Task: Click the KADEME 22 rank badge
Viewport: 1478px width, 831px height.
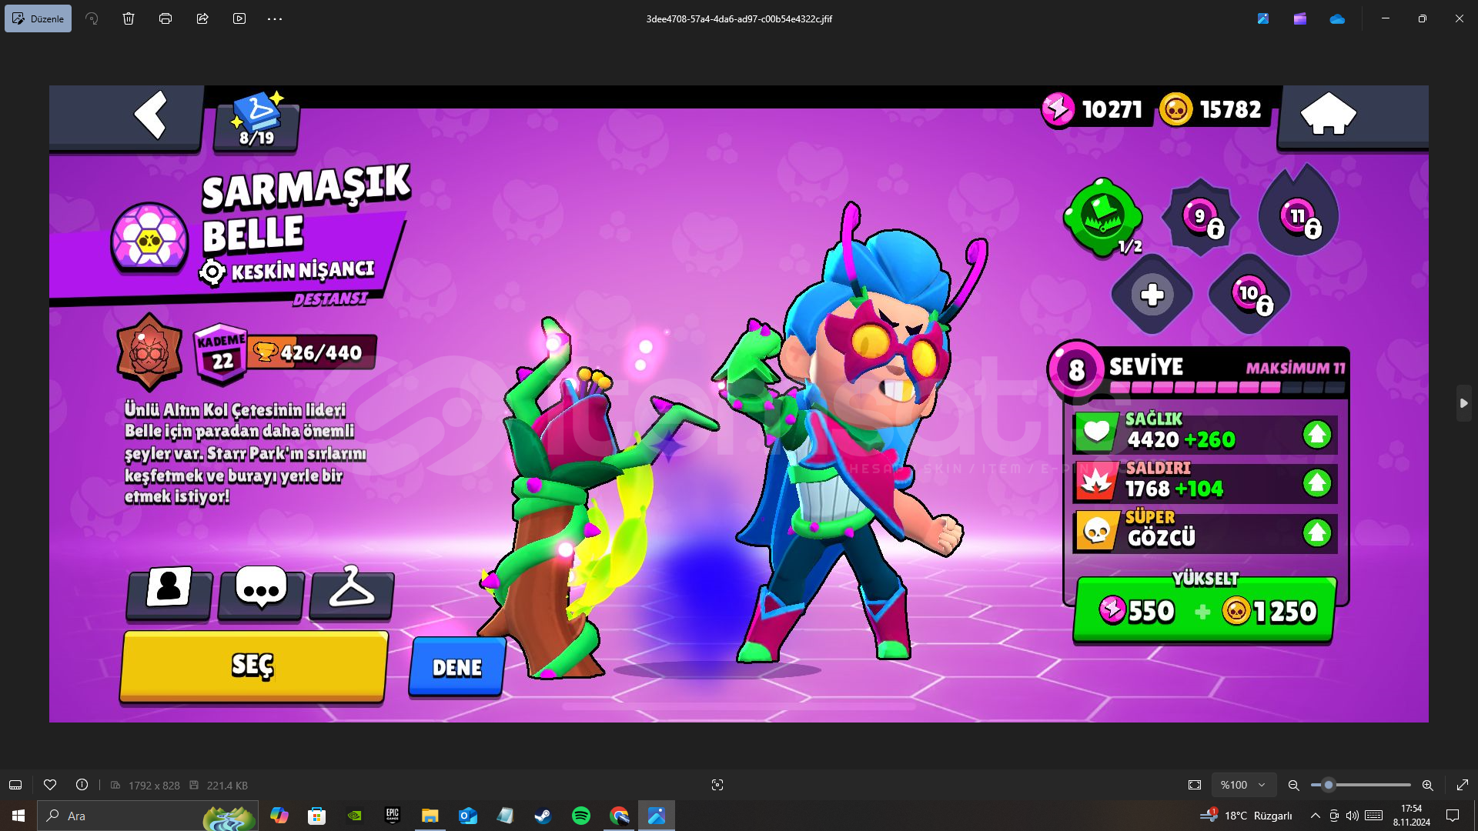Action: coord(221,353)
